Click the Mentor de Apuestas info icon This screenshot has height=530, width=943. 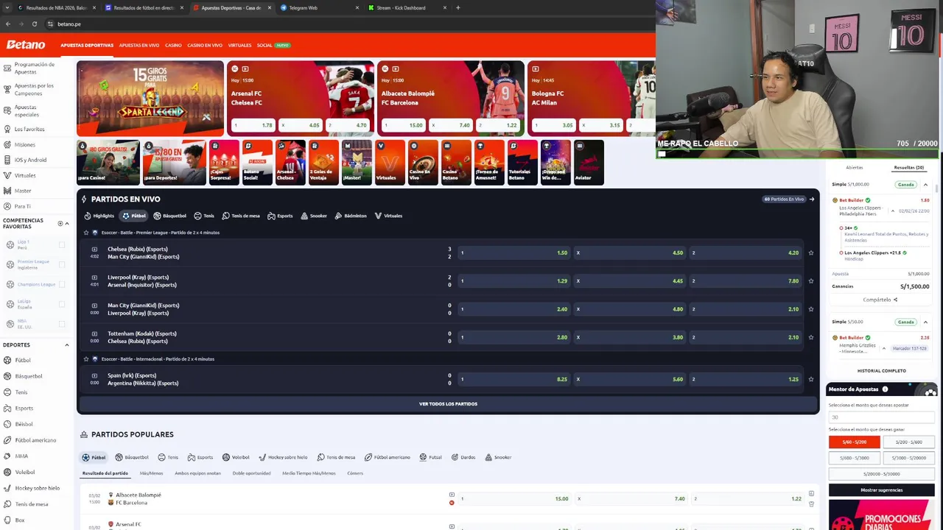click(x=885, y=389)
